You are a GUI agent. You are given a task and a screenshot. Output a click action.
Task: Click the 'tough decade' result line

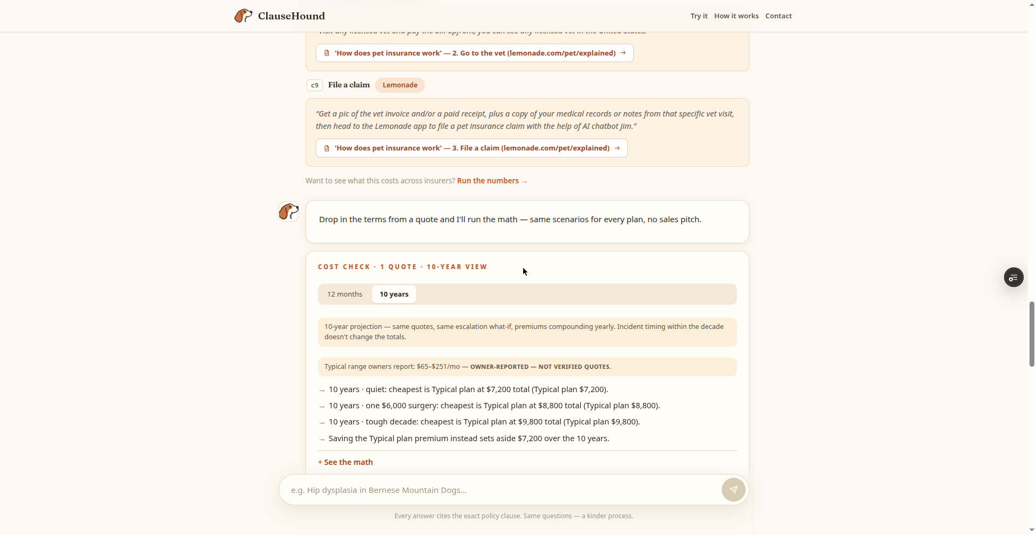tap(484, 422)
